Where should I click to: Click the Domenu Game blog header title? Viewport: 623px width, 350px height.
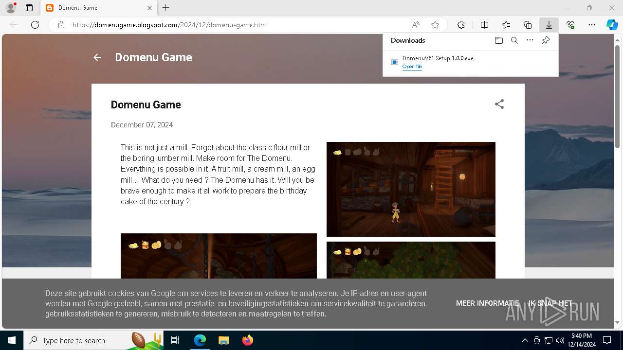pos(153,57)
